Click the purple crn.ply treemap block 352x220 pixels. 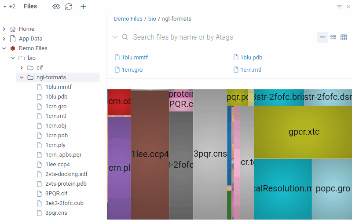pos(119,168)
